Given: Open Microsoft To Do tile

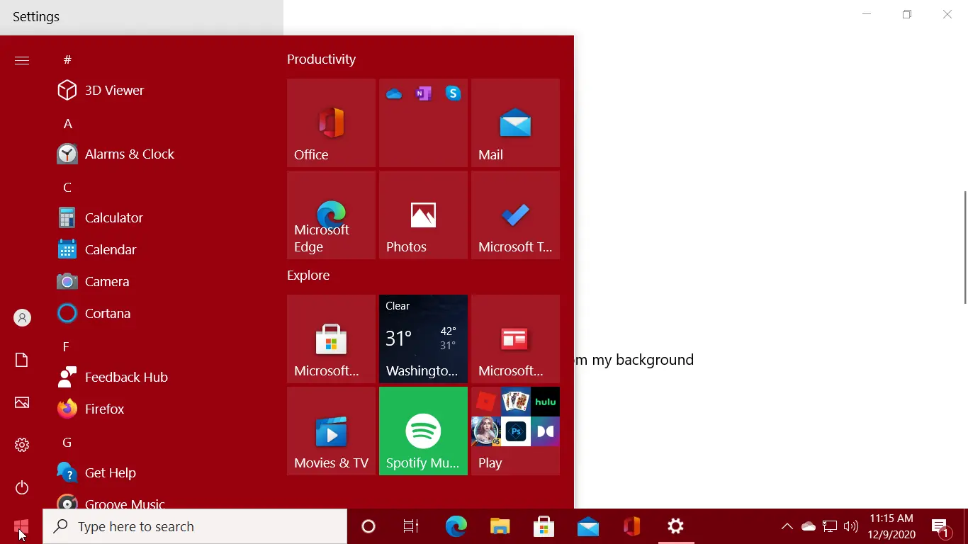Looking at the screenshot, I should 515,215.
